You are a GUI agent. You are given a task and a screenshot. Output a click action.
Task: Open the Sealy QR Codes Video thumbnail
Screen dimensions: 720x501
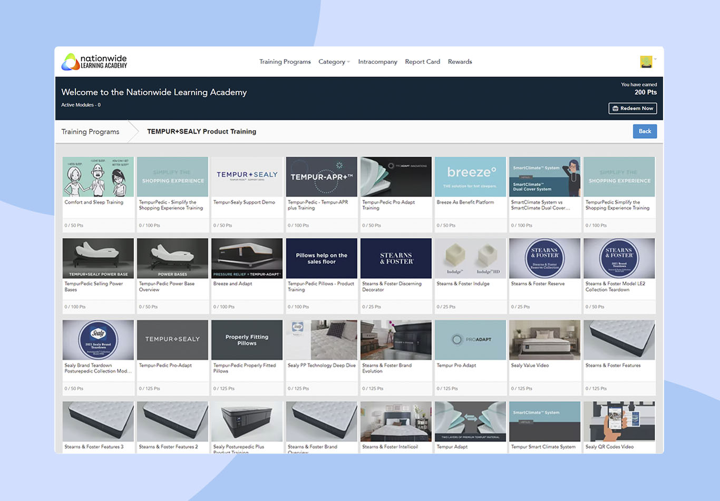click(619, 421)
